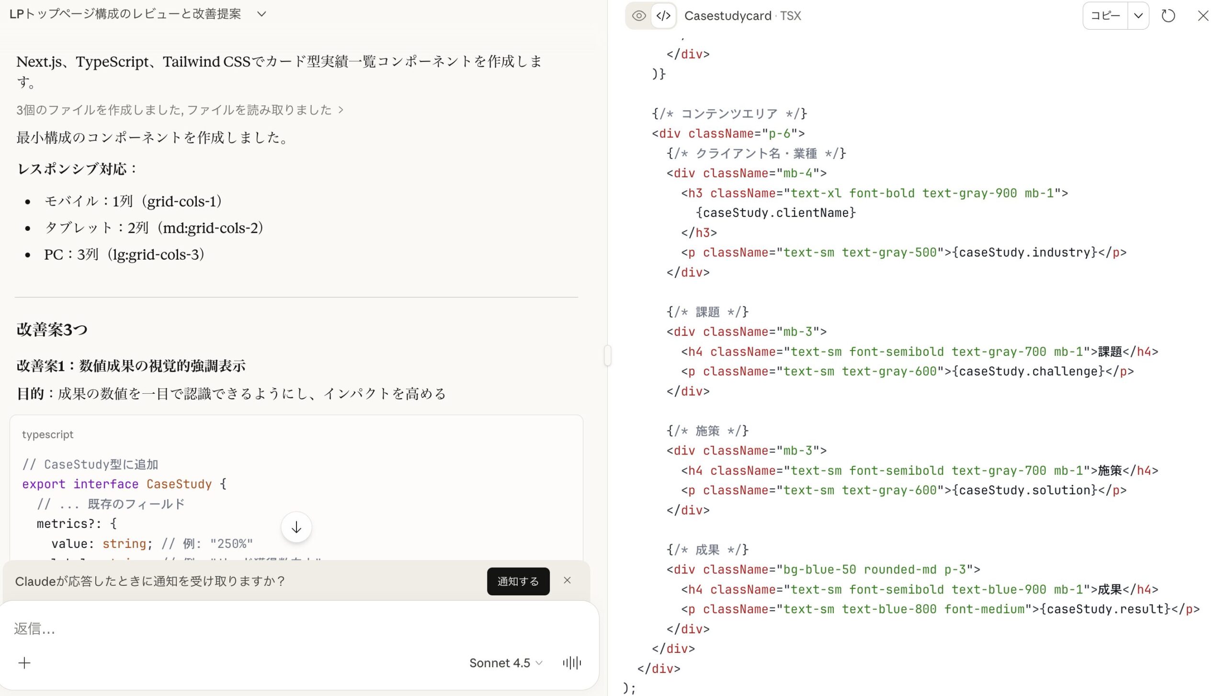Click the コピー copy button

pyautogui.click(x=1105, y=16)
